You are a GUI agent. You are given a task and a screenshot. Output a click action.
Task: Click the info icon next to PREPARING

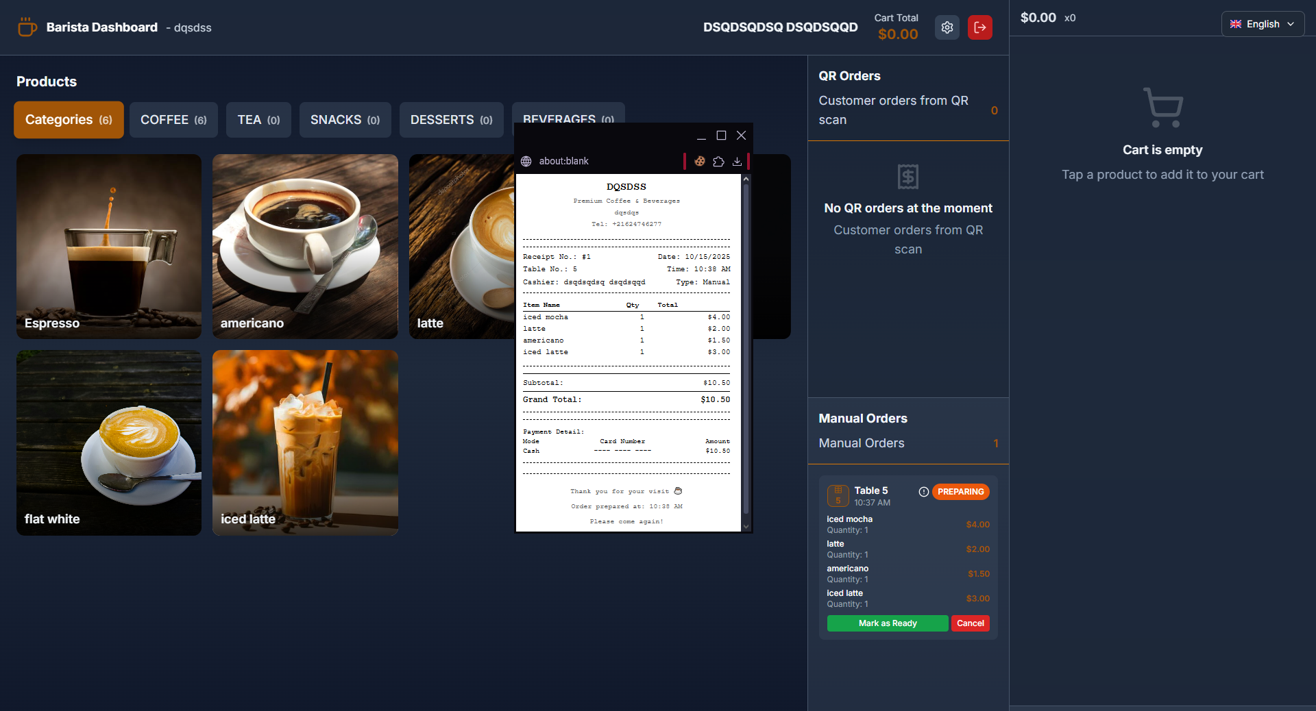923,492
